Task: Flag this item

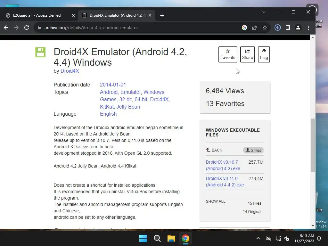Action: (264, 54)
